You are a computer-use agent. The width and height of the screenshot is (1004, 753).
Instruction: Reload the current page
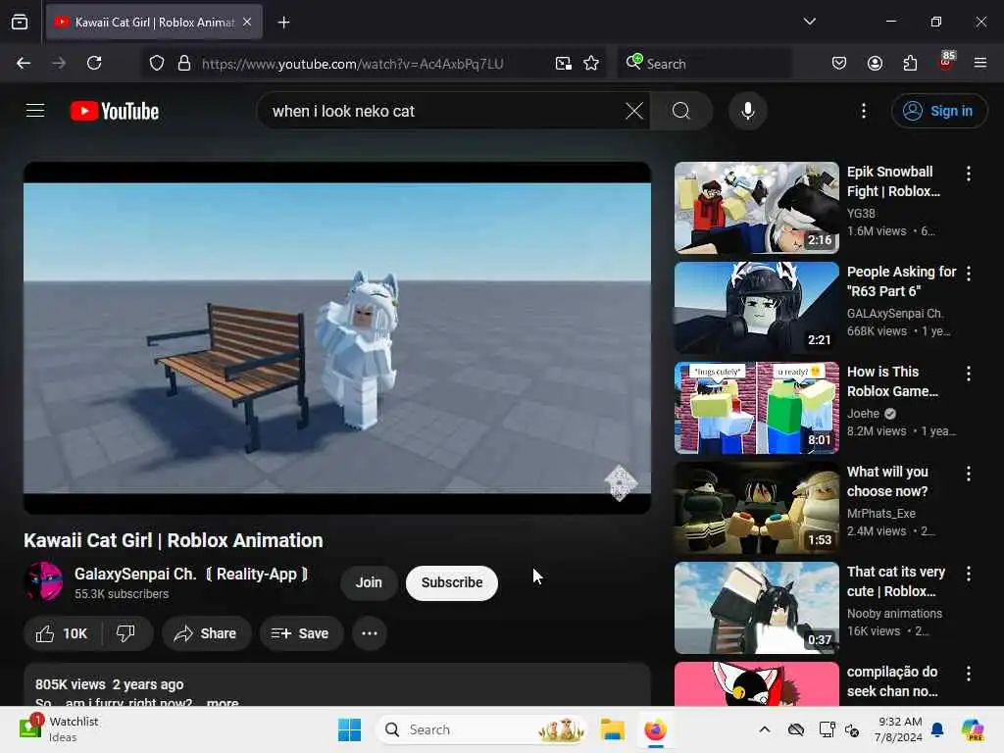point(94,63)
